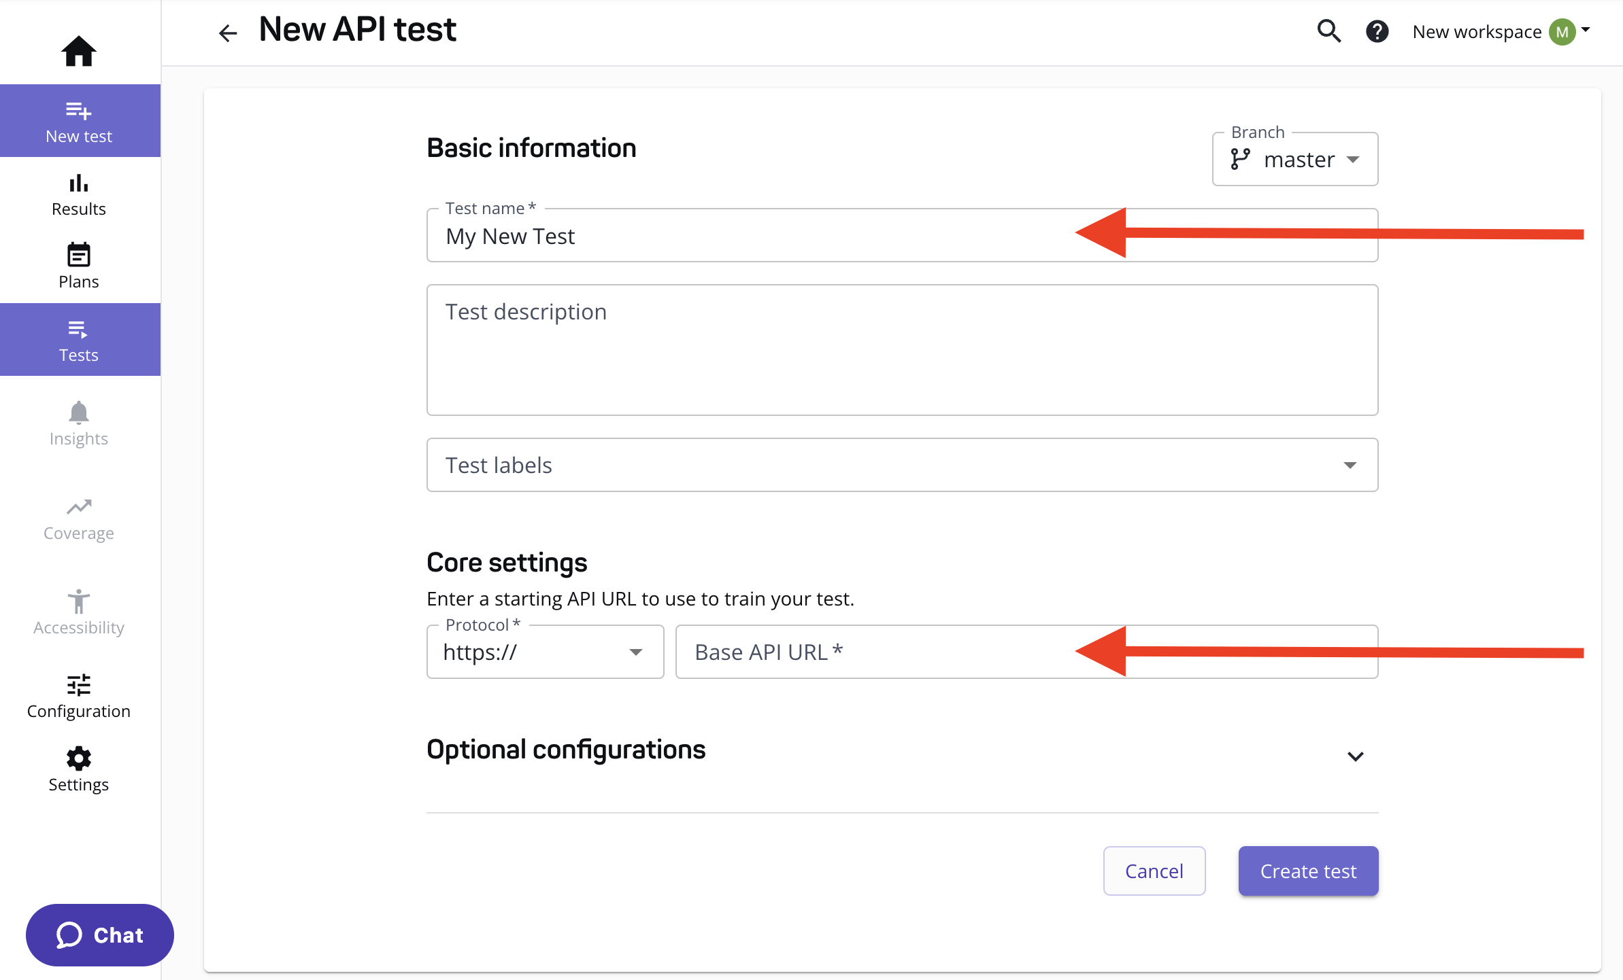Click the home icon in sidebar

click(79, 51)
